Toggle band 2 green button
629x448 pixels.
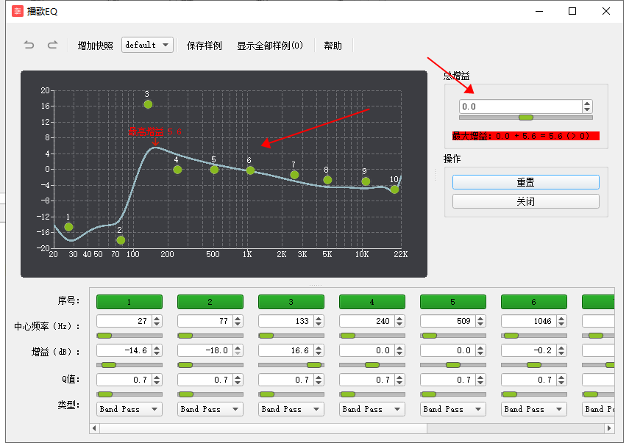(x=210, y=302)
